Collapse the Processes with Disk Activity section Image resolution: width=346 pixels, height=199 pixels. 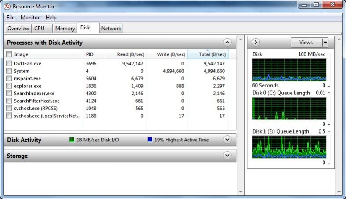[227, 43]
